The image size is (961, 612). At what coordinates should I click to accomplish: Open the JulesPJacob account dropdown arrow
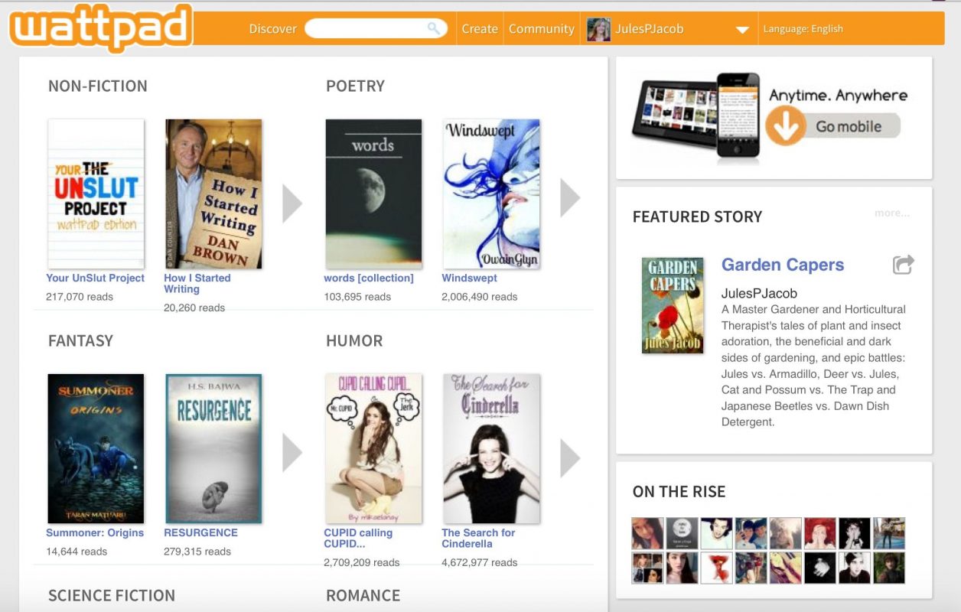(x=741, y=30)
